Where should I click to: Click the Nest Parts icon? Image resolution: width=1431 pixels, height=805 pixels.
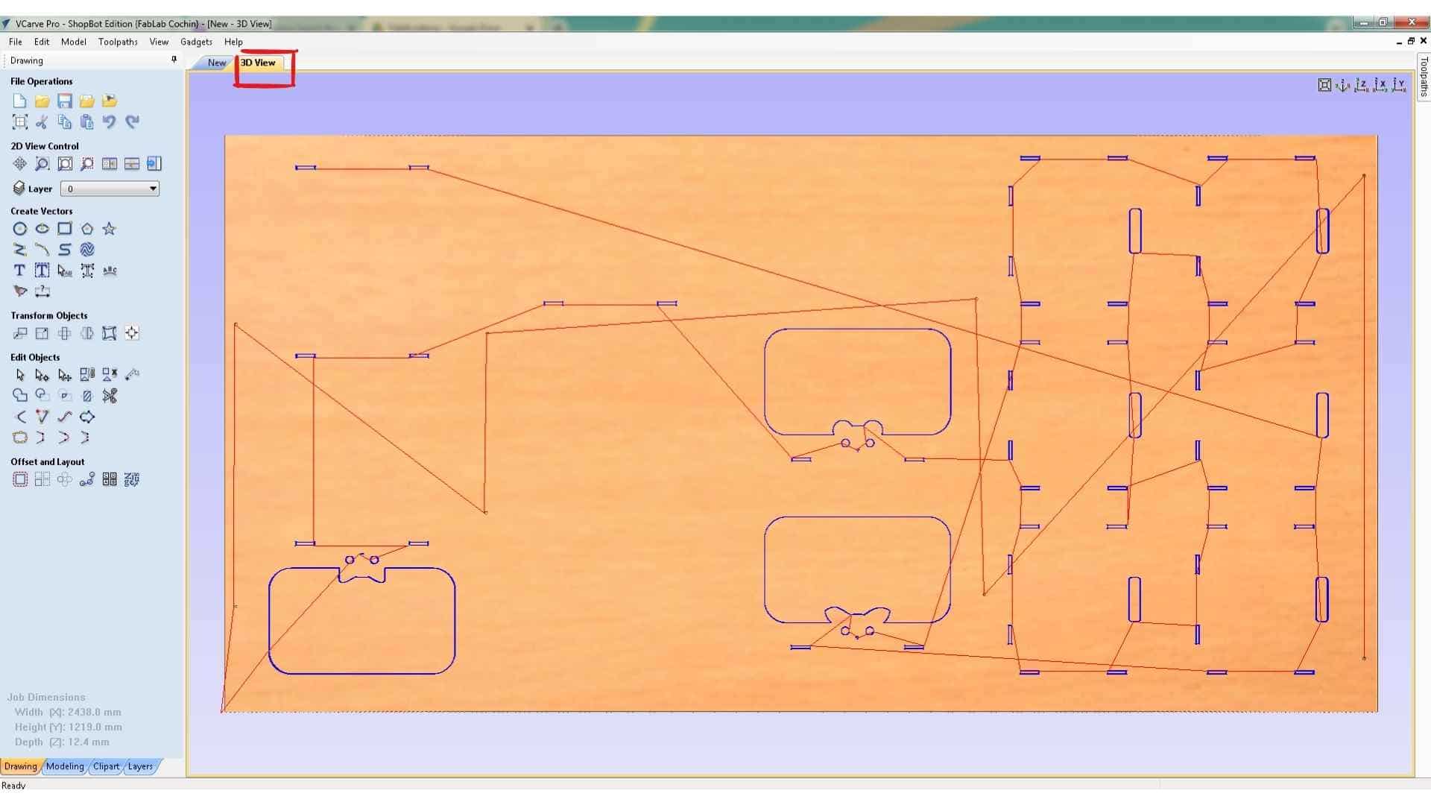(x=132, y=479)
